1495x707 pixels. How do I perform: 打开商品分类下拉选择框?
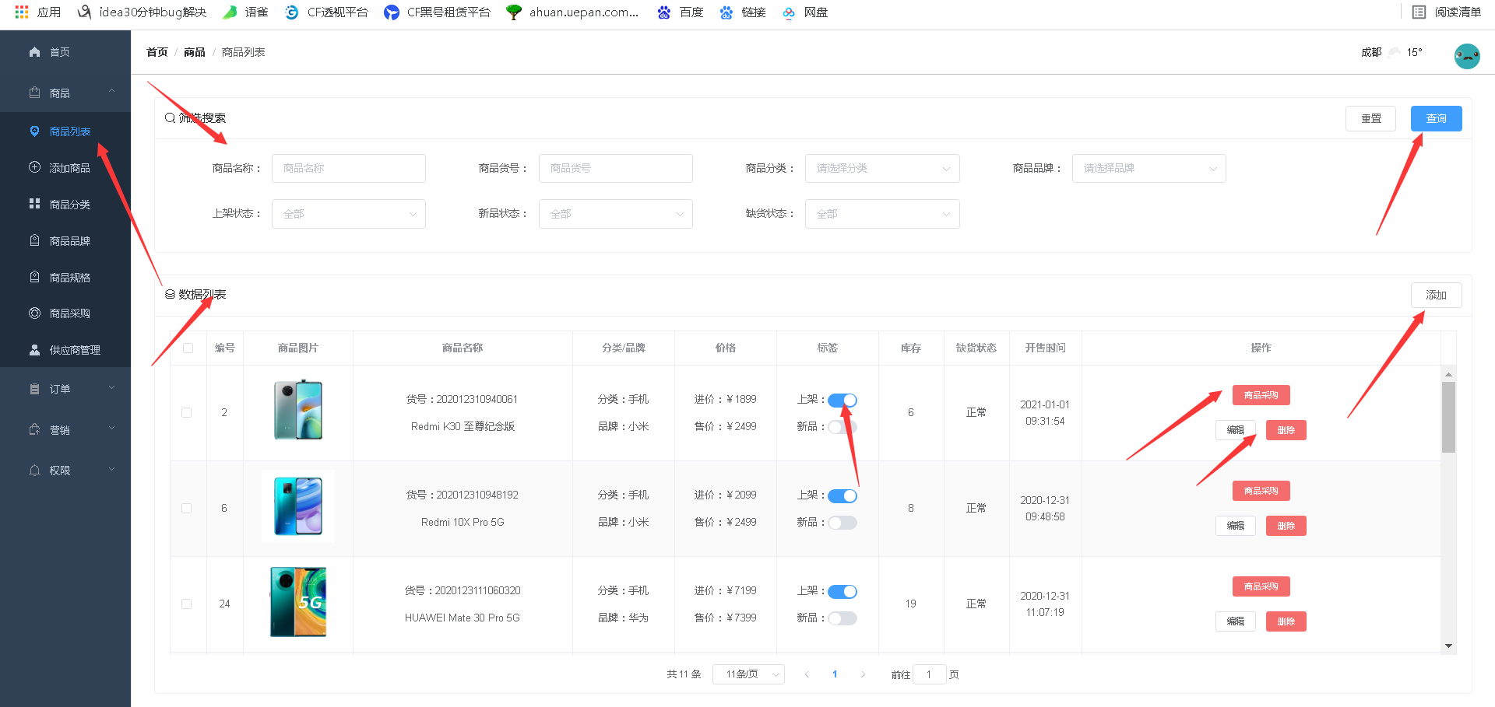tap(881, 168)
